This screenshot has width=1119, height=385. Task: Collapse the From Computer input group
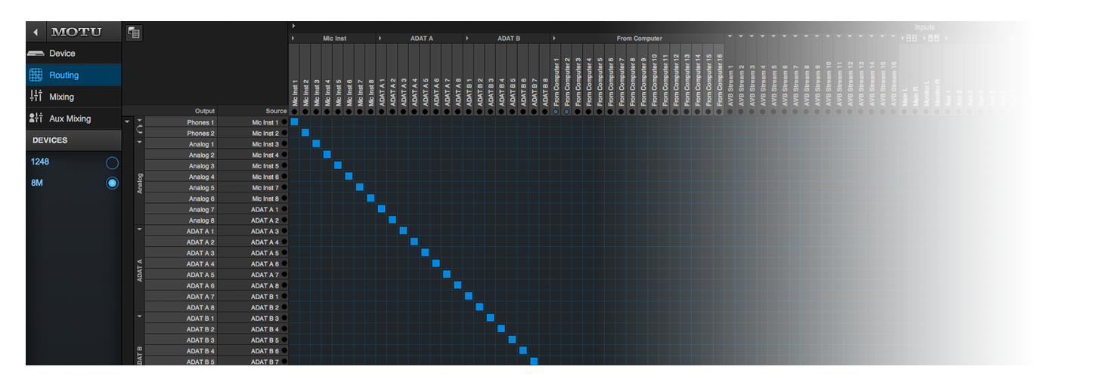pyautogui.click(x=554, y=38)
